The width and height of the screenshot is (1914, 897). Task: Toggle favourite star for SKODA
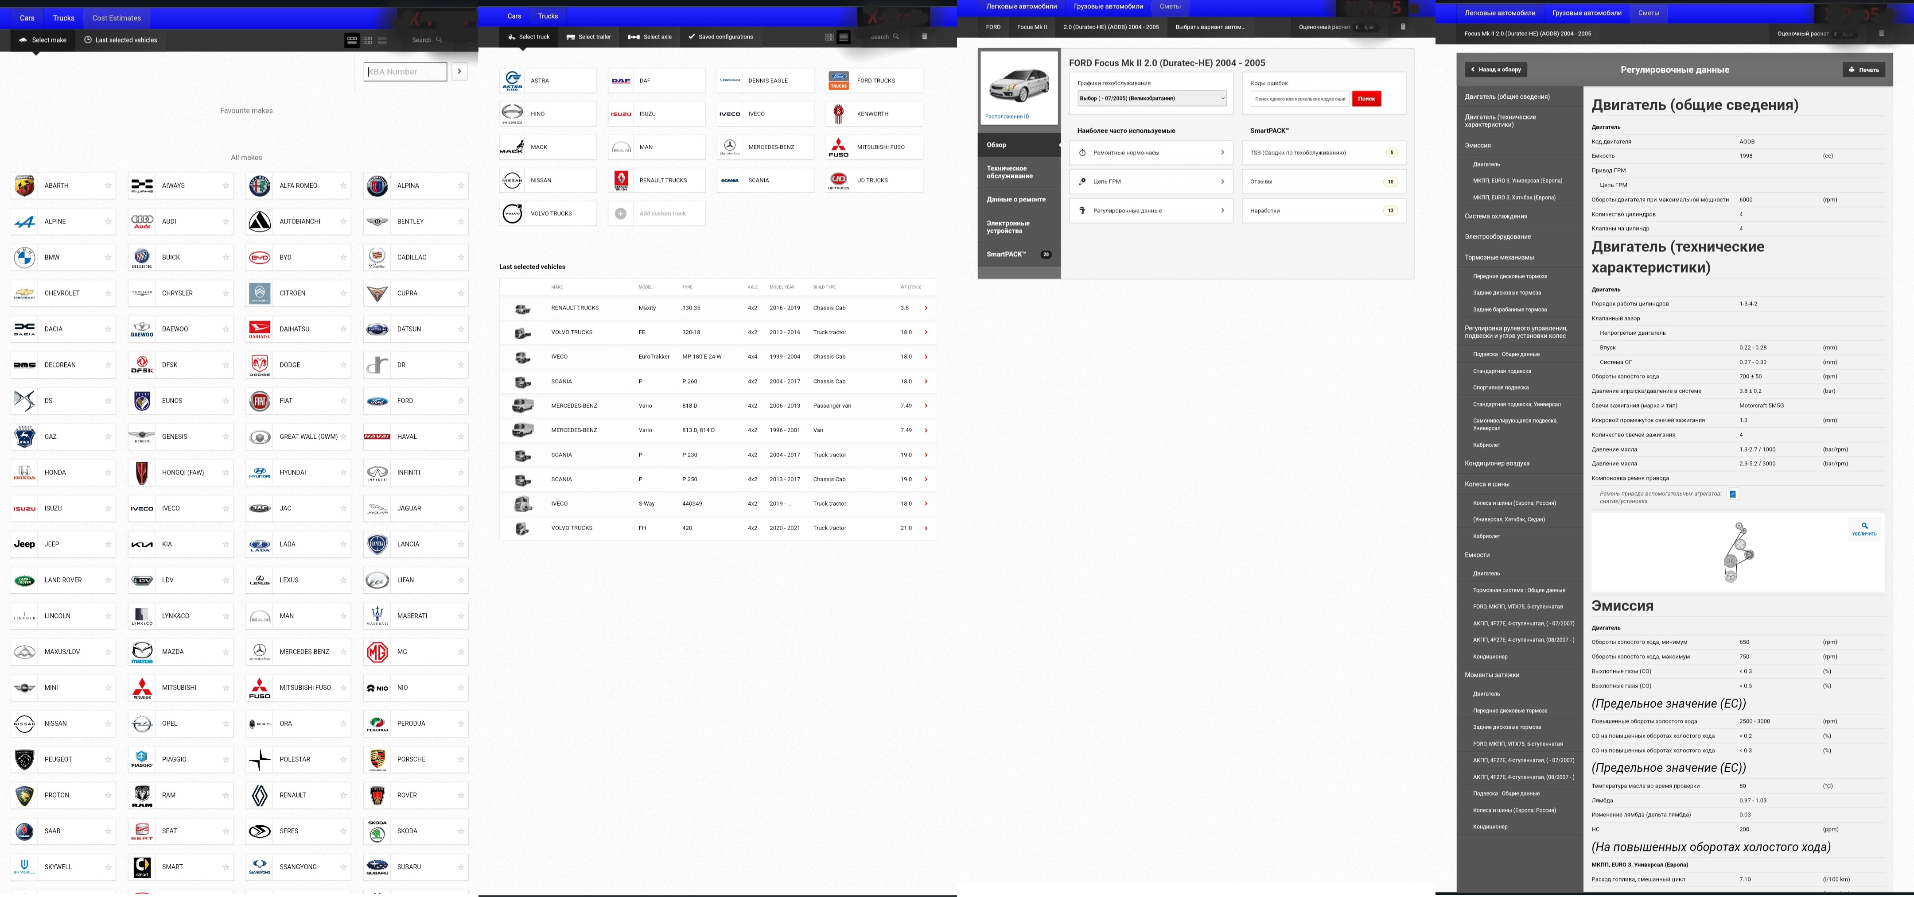click(461, 831)
